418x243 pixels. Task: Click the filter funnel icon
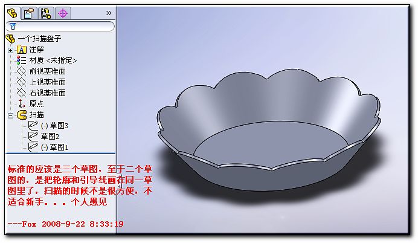13,26
